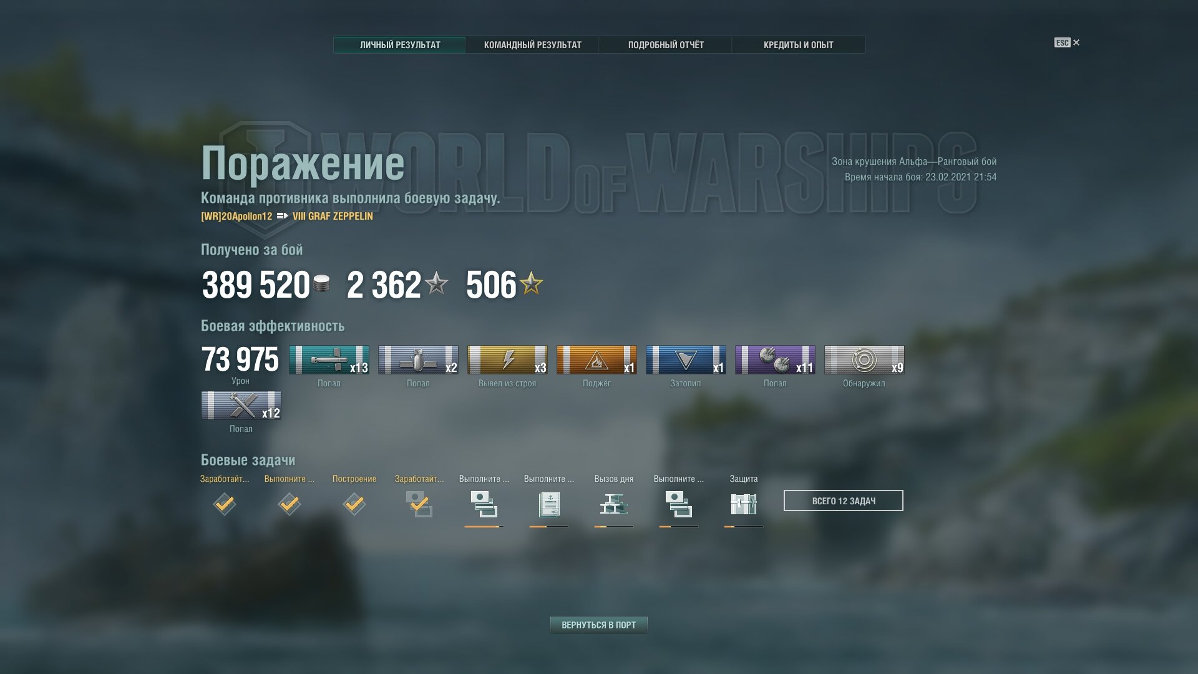Open the 'КРЕДИТЫ И ОПЫТ' tab
1198x674 pixels.
(x=799, y=45)
